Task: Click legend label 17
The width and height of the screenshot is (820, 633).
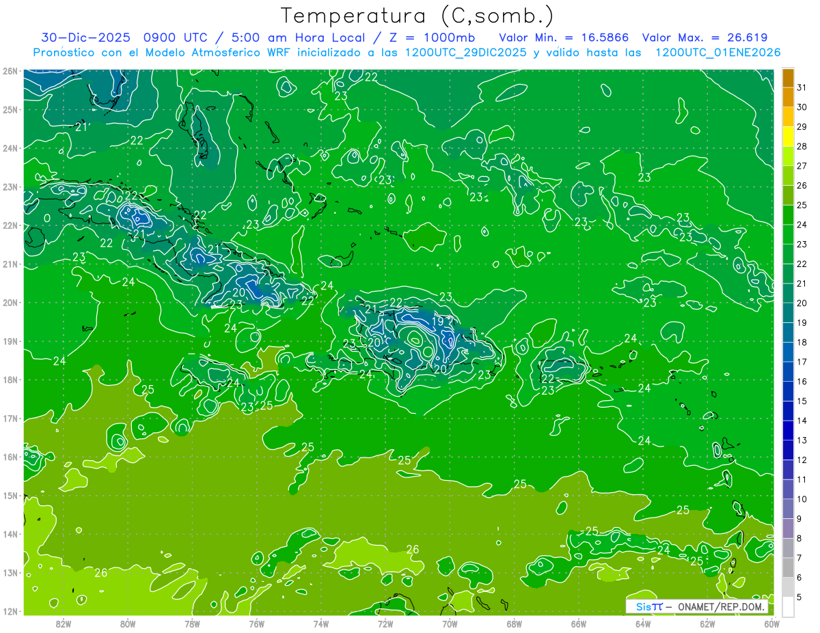Action: point(802,362)
